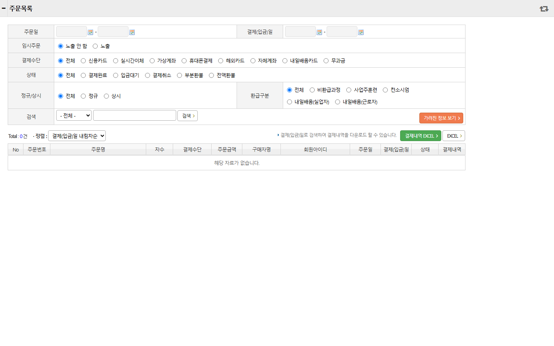
Task: Click the 주문번호 column header
Action: pos(37,150)
